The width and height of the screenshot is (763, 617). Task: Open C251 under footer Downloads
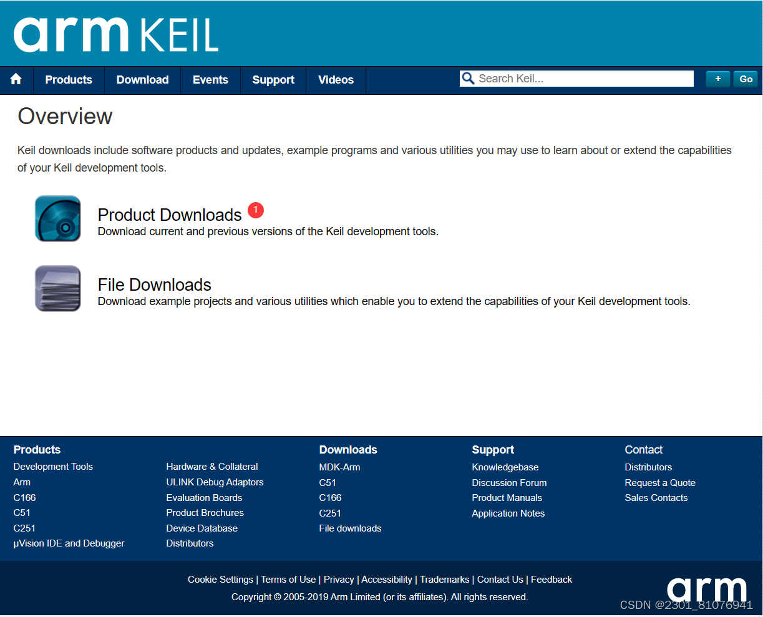pyautogui.click(x=330, y=513)
